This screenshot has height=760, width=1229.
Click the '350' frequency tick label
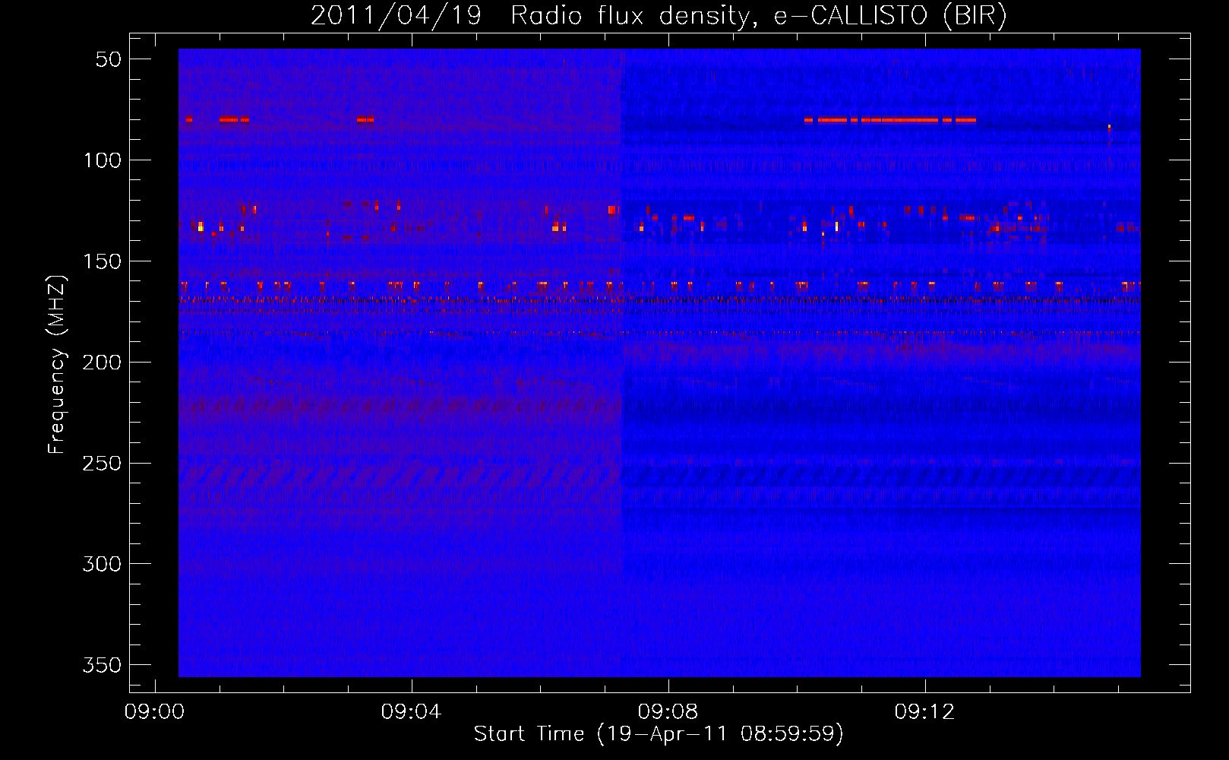tap(102, 665)
